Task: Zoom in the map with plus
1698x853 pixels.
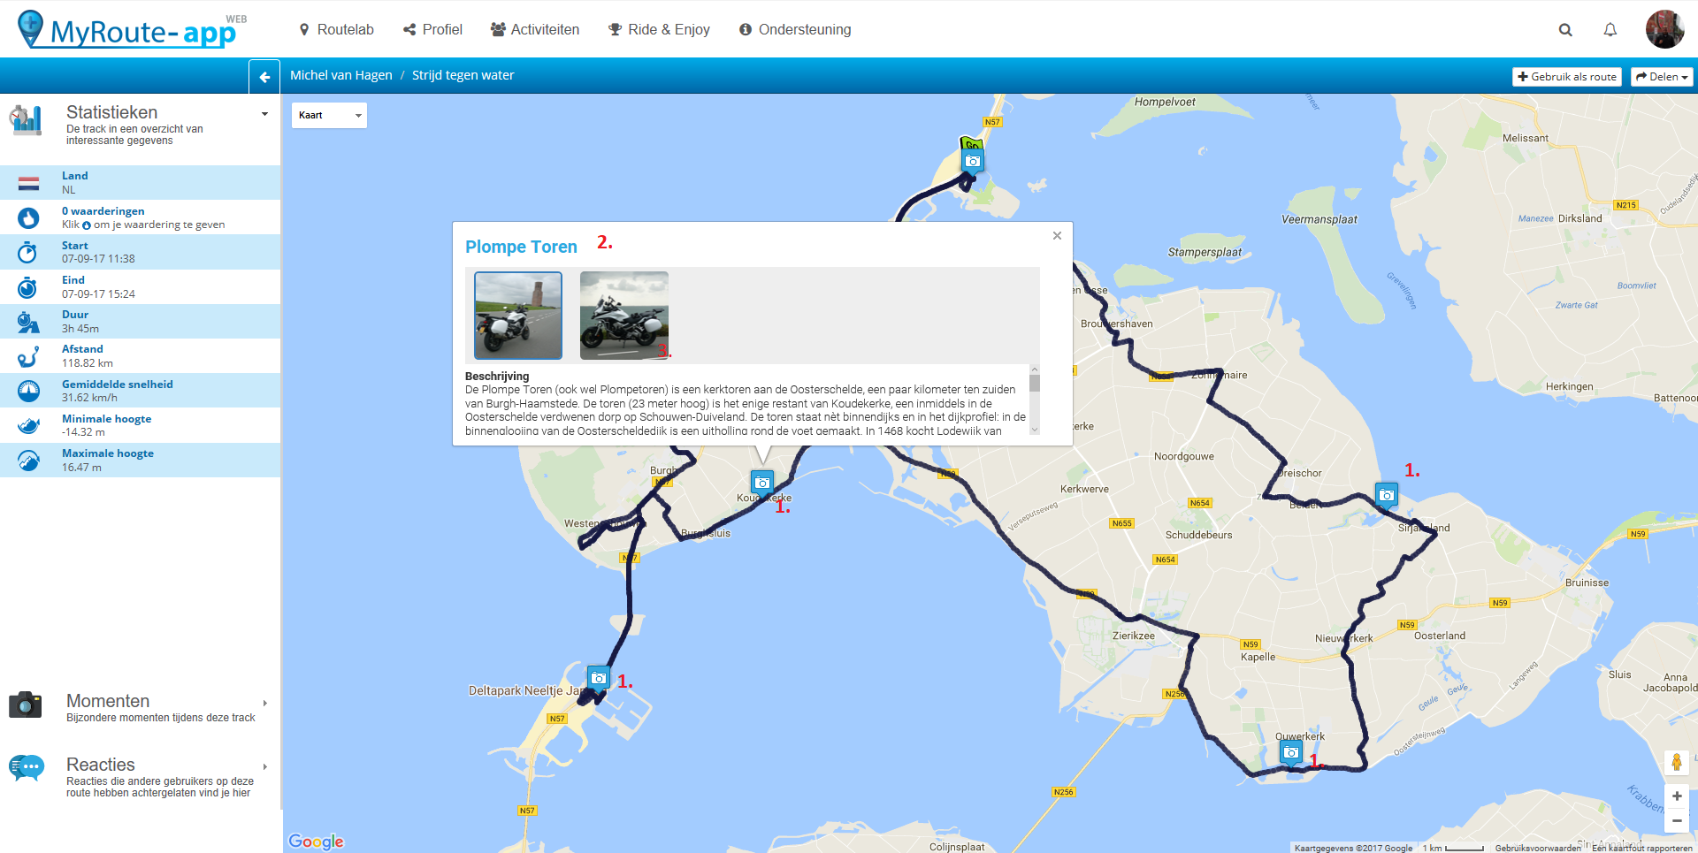Action: (x=1677, y=796)
